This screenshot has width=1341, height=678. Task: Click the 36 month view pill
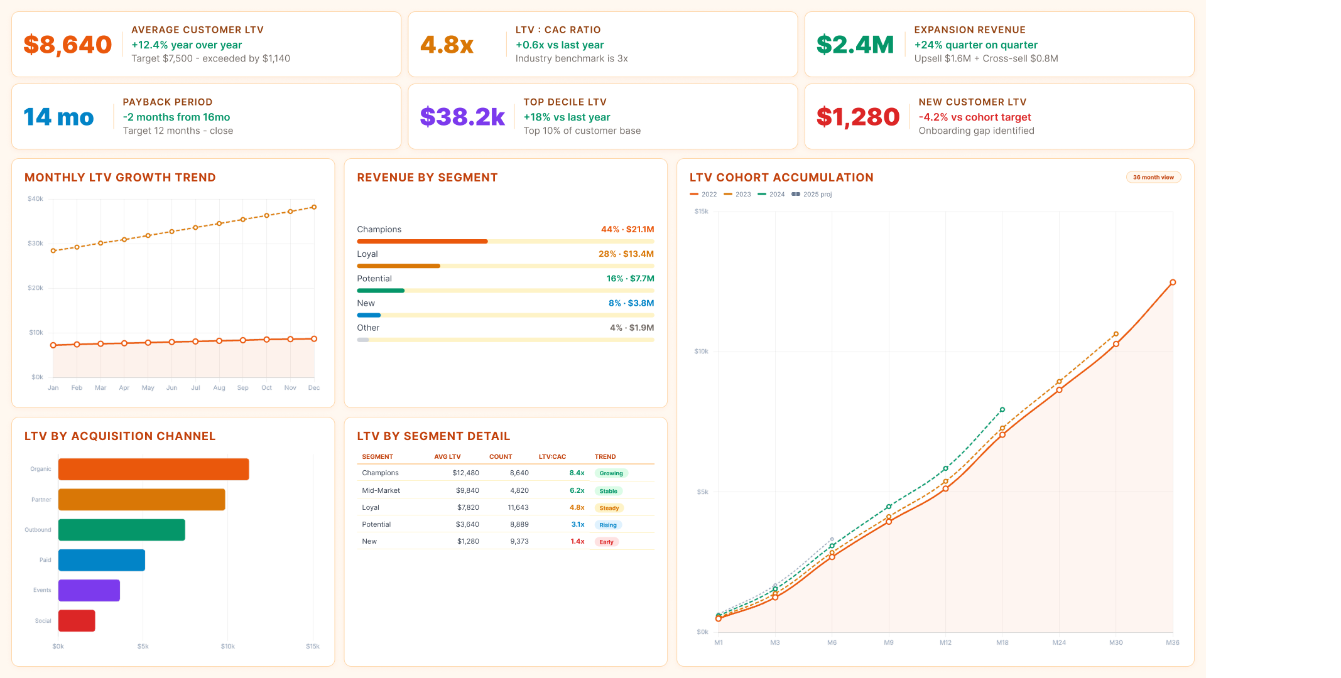[x=1153, y=178]
